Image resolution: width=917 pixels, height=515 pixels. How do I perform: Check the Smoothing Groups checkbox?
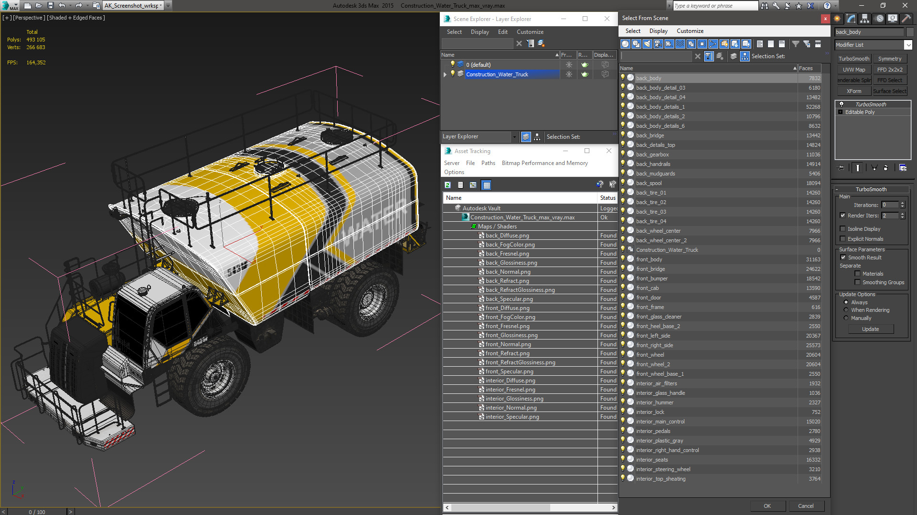tap(858, 282)
